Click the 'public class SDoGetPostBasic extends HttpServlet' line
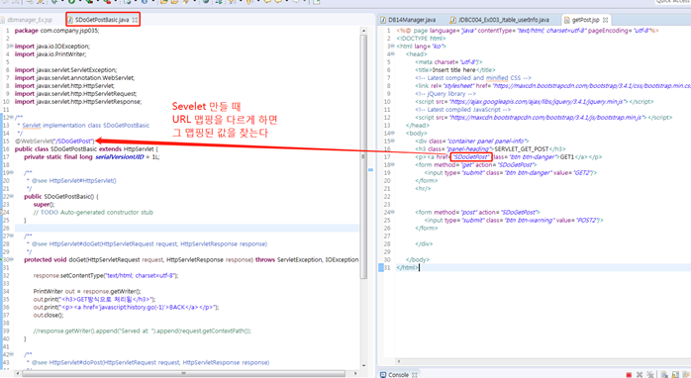The image size is (691, 378). pyautogui.click(x=86, y=149)
